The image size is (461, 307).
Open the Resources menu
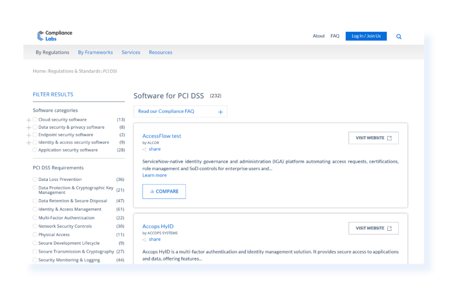[161, 52]
